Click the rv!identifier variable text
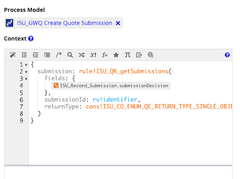Viewport: 240px width, 179px height. (x=115, y=99)
